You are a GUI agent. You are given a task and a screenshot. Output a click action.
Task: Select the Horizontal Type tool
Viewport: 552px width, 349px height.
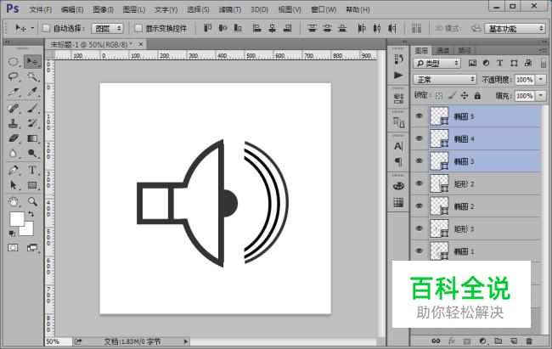(32, 170)
